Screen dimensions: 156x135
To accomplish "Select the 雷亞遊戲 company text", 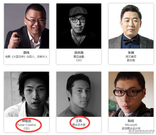I will tap(79, 57).
